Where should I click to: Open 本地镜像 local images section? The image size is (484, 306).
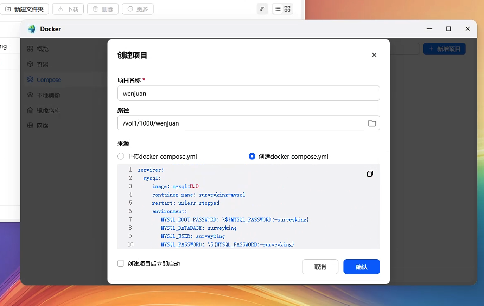[44, 95]
